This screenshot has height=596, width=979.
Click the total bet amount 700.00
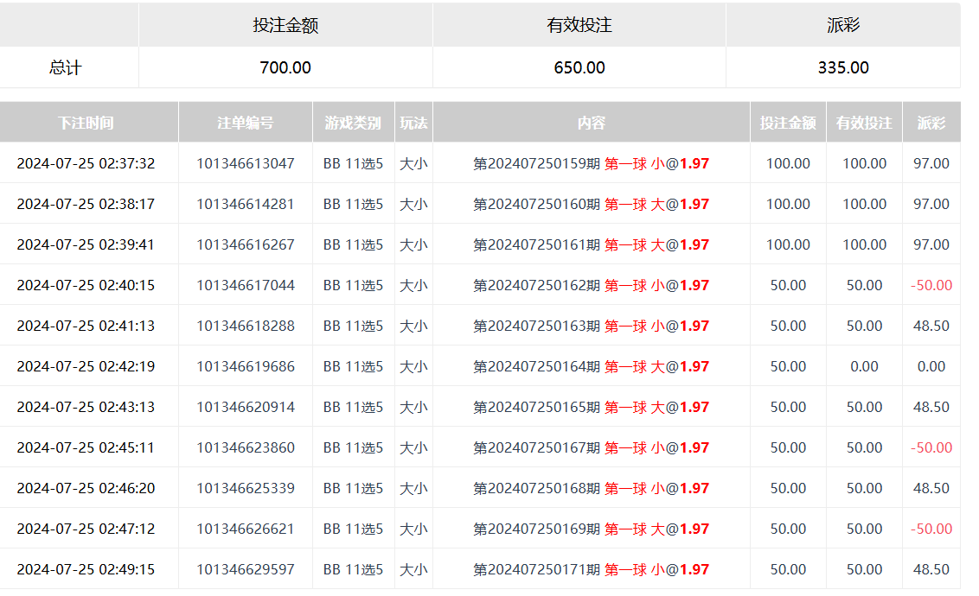285,67
